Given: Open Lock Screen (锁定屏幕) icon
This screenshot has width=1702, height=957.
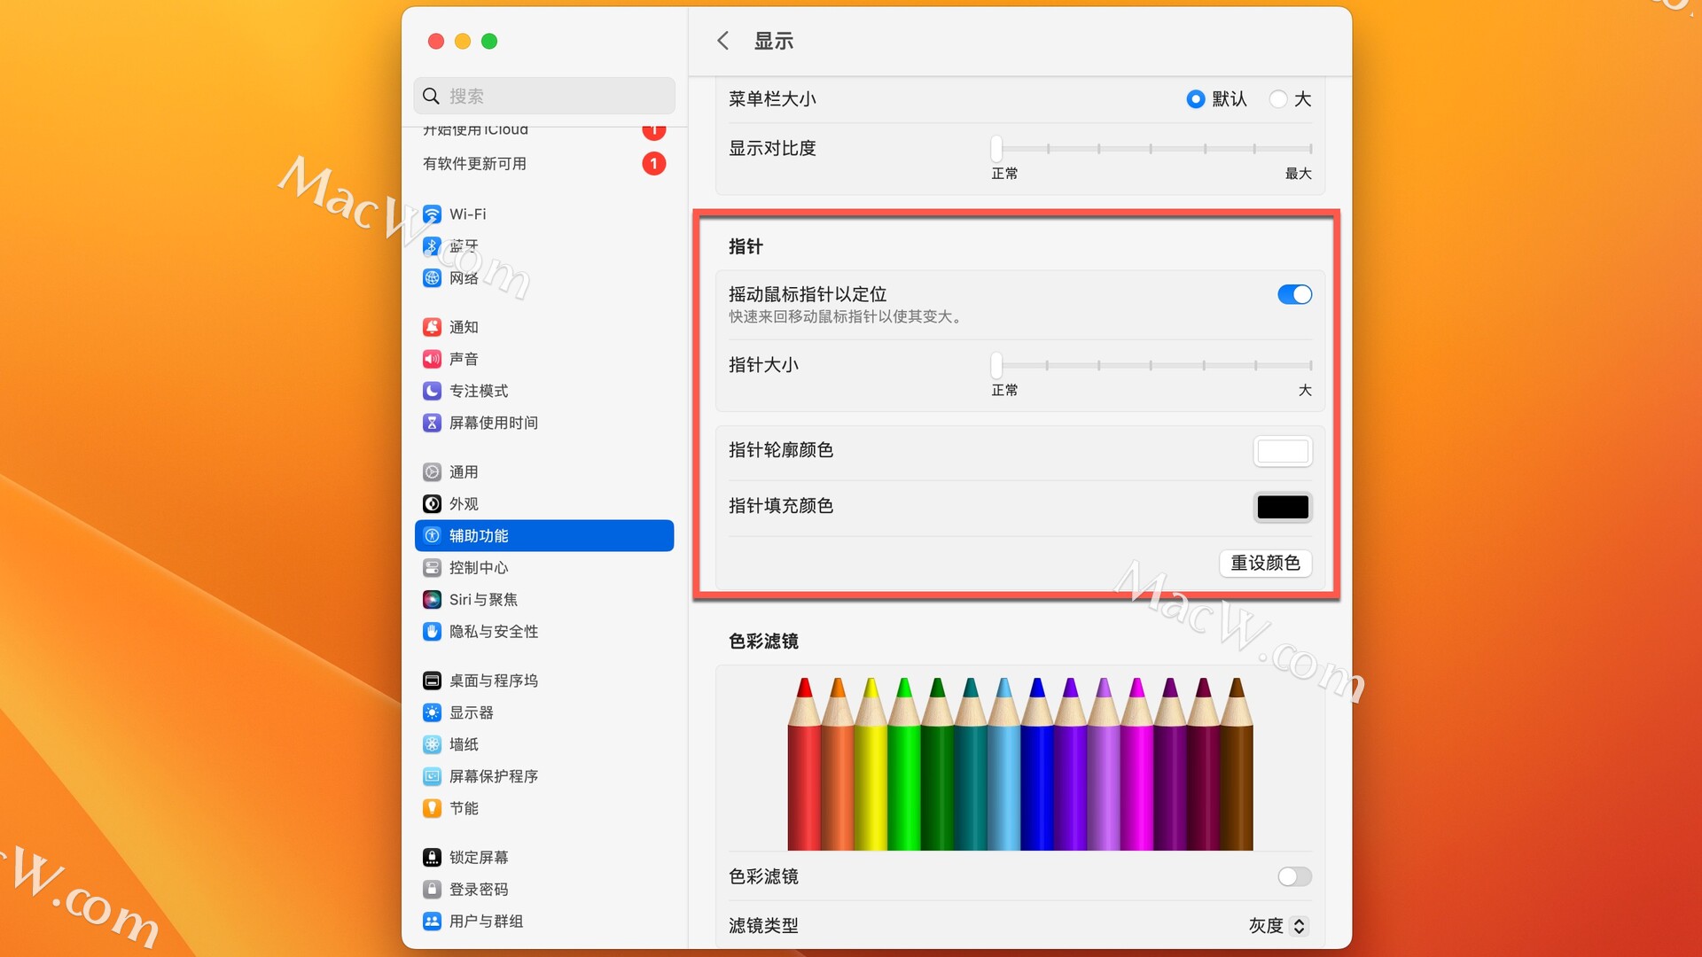Looking at the screenshot, I should tap(432, 858).
